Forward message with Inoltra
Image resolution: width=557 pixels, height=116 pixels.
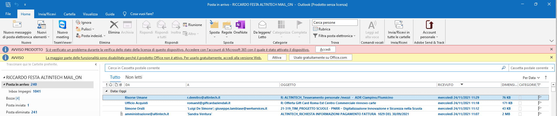(176, 28)
